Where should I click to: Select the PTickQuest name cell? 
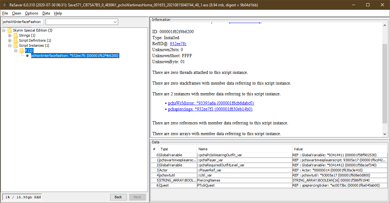[244, 185]
